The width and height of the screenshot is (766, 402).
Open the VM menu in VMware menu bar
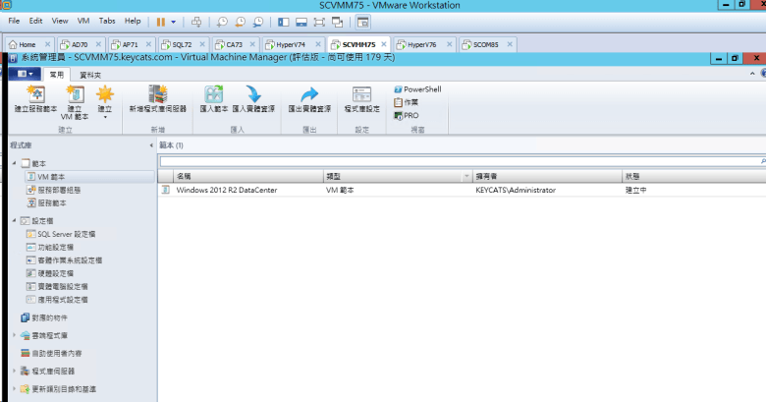83,20
